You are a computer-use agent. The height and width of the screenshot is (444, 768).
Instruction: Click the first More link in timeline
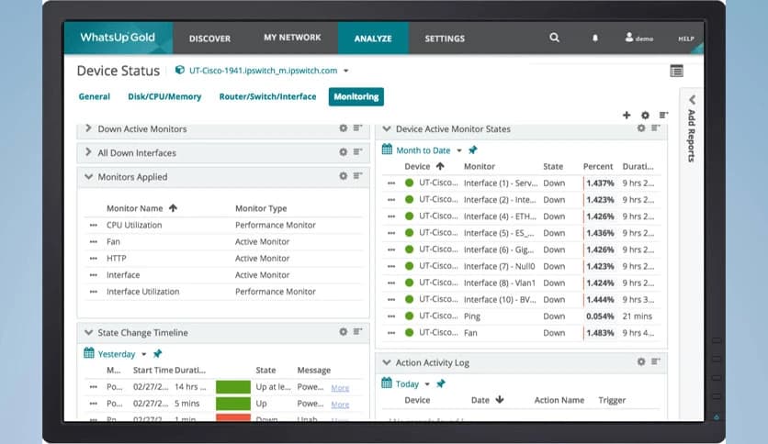340,388
